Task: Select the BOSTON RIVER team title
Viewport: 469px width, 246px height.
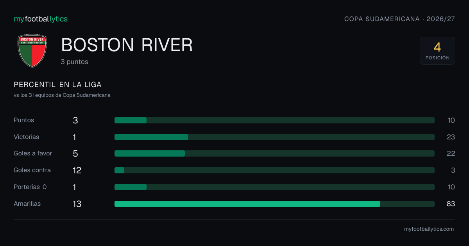Action: tap(127, 45)
